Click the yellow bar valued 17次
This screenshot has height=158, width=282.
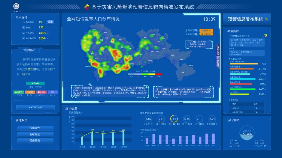[244, 64]
